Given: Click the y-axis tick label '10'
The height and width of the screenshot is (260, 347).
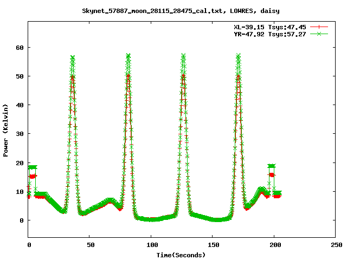Looking at the screenshot, I should pos(20,192).
